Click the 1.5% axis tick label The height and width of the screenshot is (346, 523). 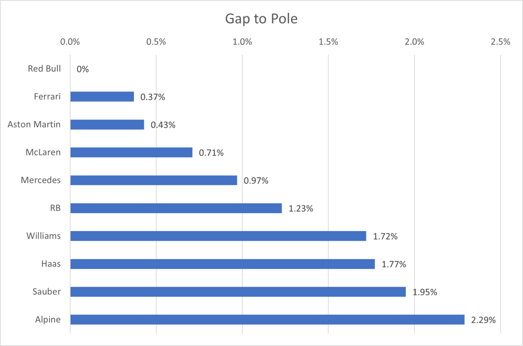click(x=328, y=42)
